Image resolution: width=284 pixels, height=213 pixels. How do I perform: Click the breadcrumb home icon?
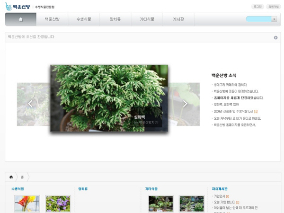click(11, 177)
